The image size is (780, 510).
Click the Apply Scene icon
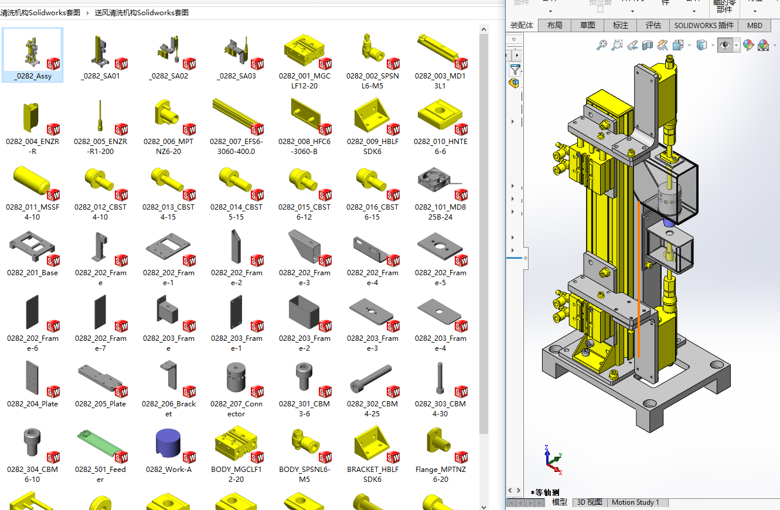pos(763,45)
